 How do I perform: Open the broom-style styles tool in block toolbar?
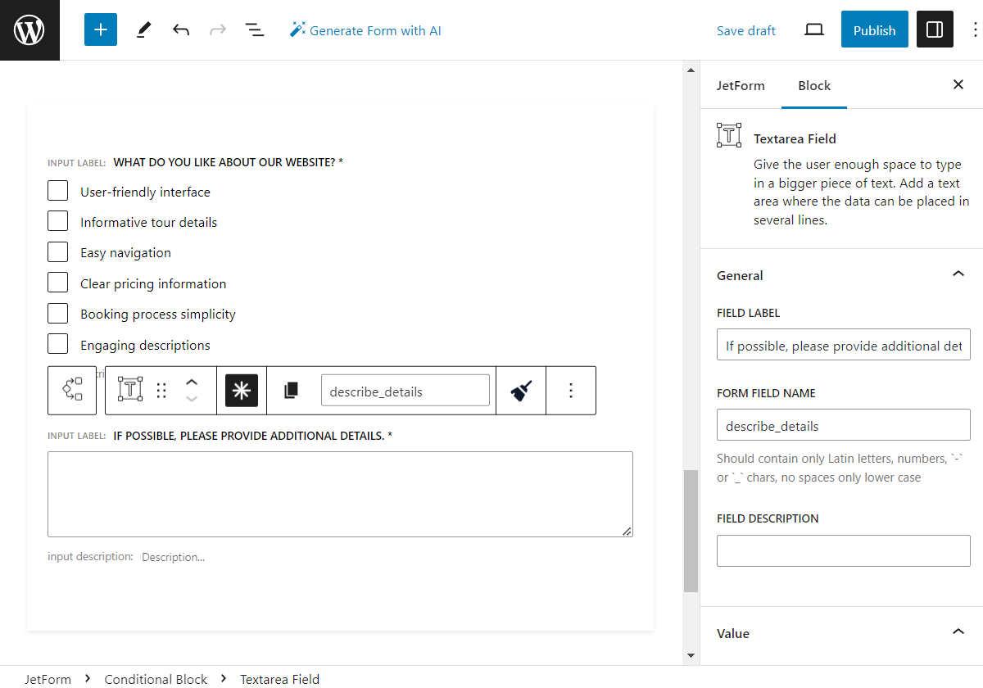tap(521, 391)
